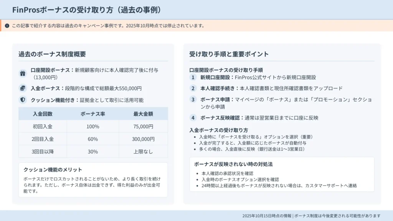Image resolution: width=393 pixels, height=221 pixels.
Task: Click the 上限なし cell in the table
Action: pos(143,152)
